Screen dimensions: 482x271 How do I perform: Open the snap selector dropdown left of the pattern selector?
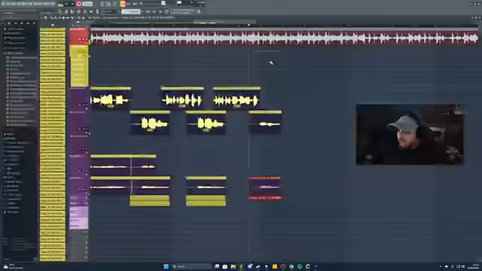(x=111, y=12)
